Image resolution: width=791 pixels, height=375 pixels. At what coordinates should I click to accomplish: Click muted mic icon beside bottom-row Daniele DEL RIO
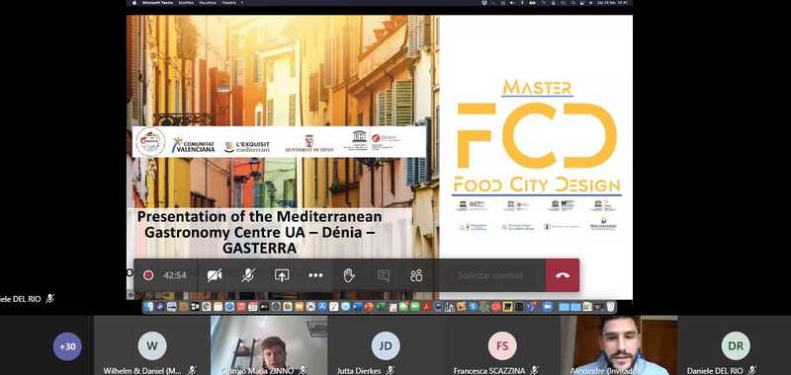click(x=752, y=370)
